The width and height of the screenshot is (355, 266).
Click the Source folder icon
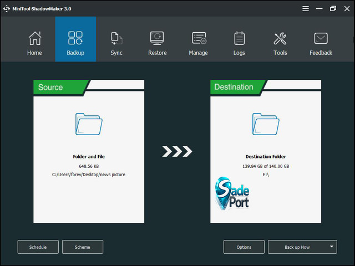click(89, 124)
